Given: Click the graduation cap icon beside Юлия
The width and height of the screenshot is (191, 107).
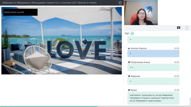Looking at the screenshot, I should click(129, 90).
